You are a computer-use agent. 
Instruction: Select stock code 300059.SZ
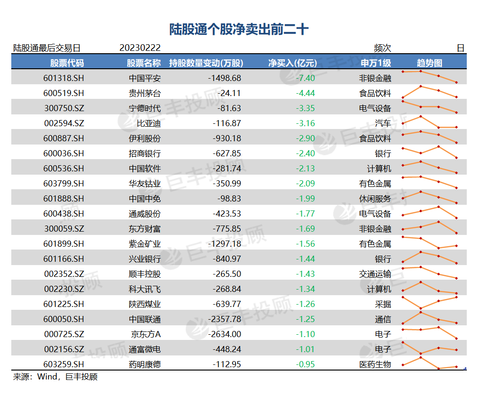64,228
